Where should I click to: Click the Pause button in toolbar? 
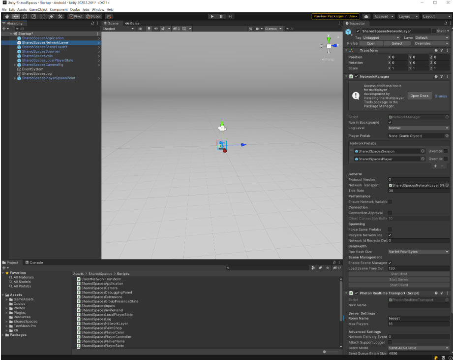[221, 16]
